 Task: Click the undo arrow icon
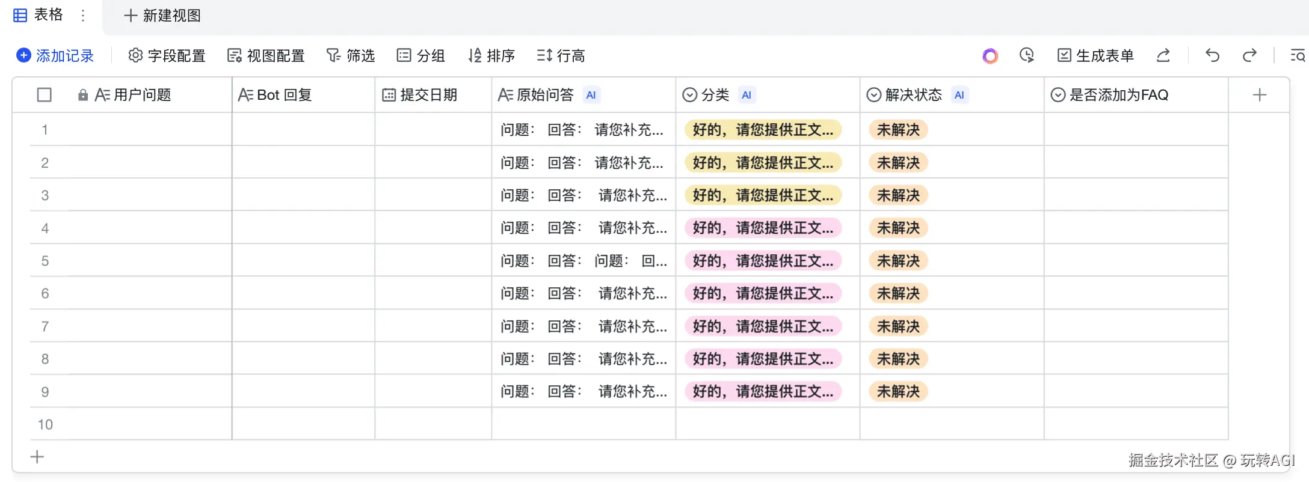[x=1212, y=56]
